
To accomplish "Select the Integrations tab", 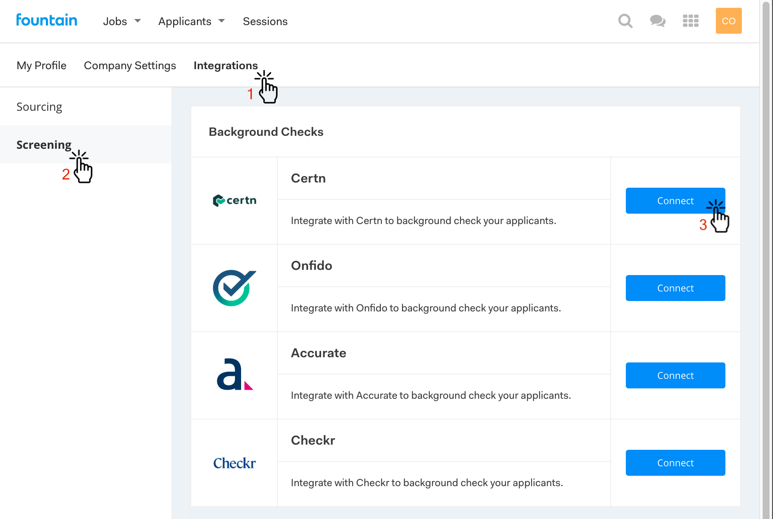I will 225,65.
